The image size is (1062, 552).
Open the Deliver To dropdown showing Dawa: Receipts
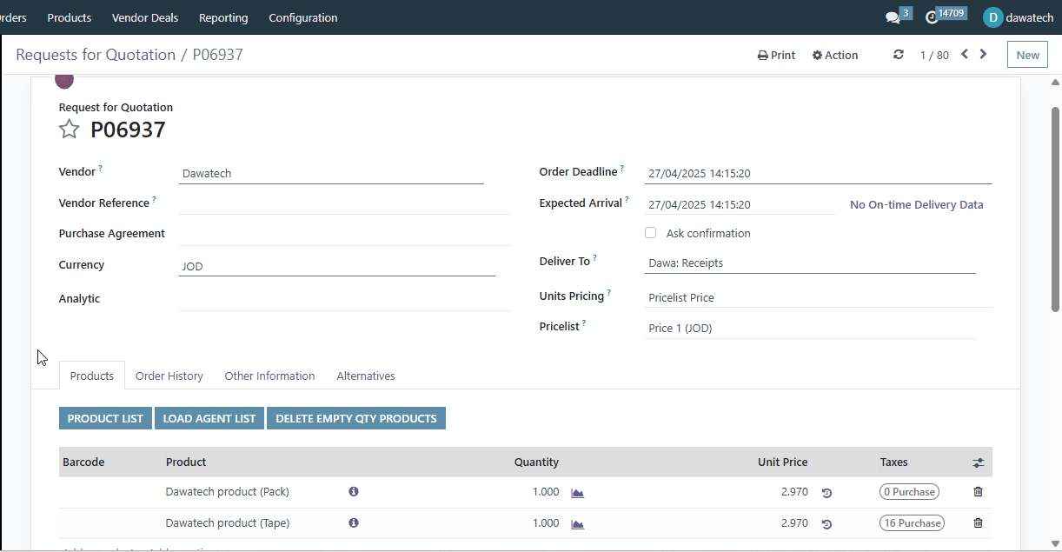click(810, 263)
